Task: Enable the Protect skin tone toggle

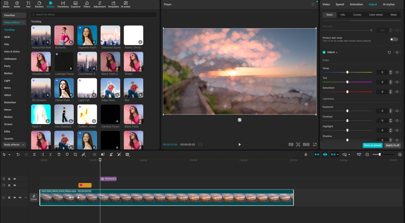Action: [394, 39]
